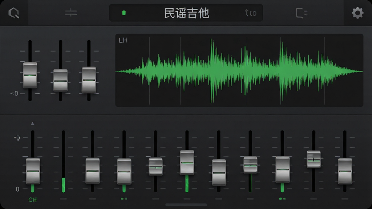372x209 pixels.
Task: Click the 0 mark beside CH fader
Action: [17, 189]
